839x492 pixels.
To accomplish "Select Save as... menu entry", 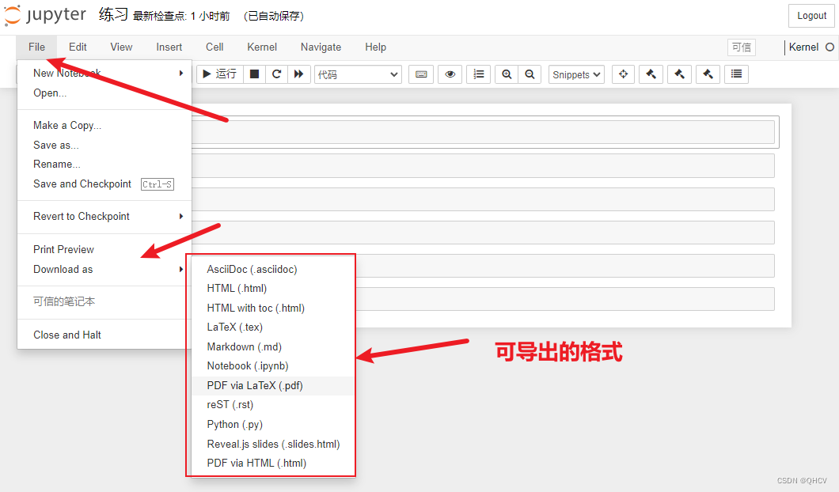I will point(104,145).
